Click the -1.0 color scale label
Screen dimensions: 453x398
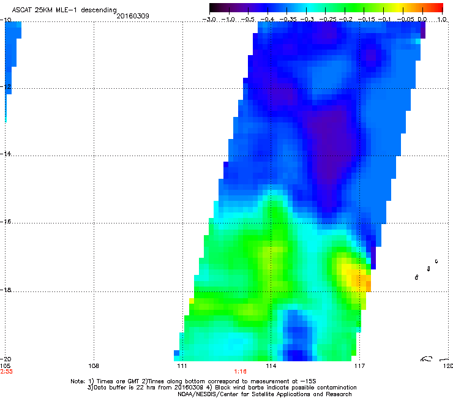228,20
